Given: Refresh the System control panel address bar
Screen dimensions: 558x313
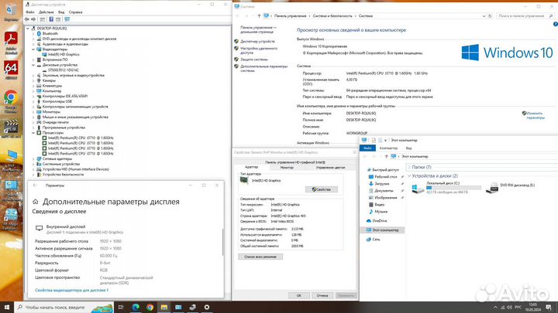Looking at the screenshot, I should [x=490, y=16].
